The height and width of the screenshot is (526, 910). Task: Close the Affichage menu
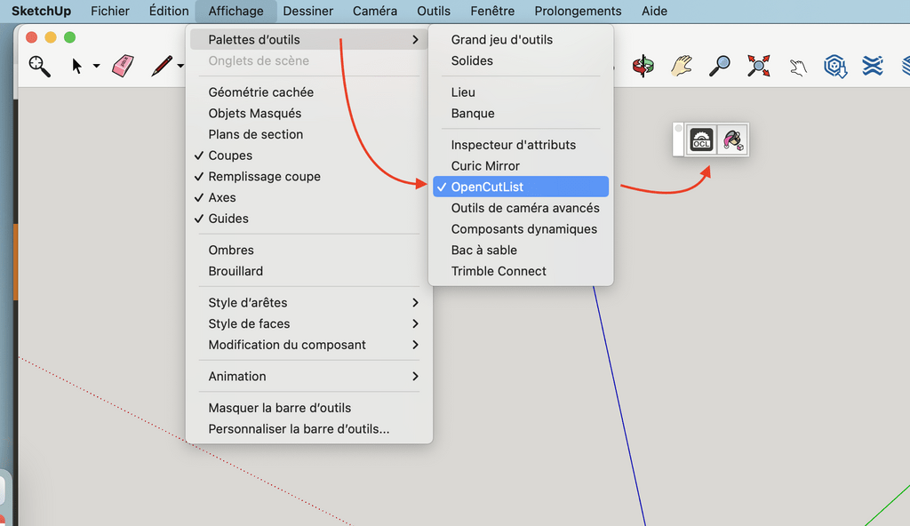235,11
